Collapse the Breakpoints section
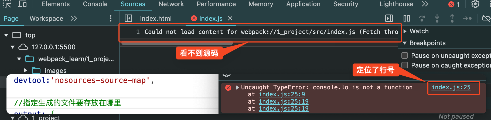 405,43
